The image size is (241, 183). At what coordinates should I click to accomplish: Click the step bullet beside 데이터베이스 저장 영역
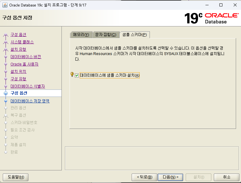pyautogui.click(x=6, y=101)
